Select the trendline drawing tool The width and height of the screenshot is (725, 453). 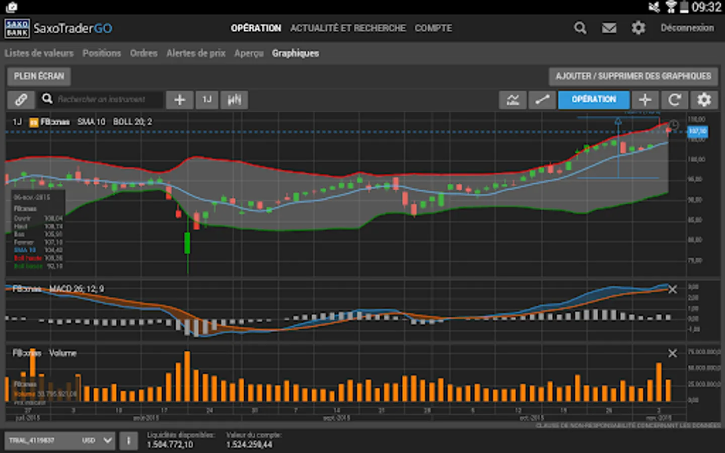(542, 100)
